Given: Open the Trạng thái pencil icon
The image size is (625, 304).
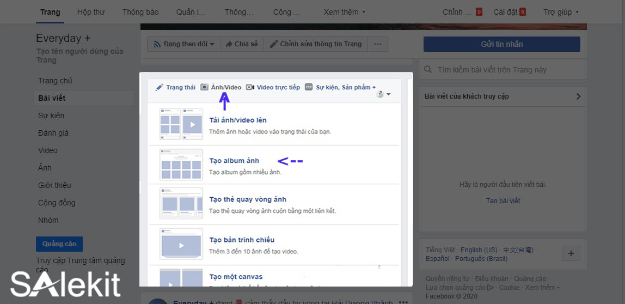Looking at the screenshot, I should click(x=160, y=87).
